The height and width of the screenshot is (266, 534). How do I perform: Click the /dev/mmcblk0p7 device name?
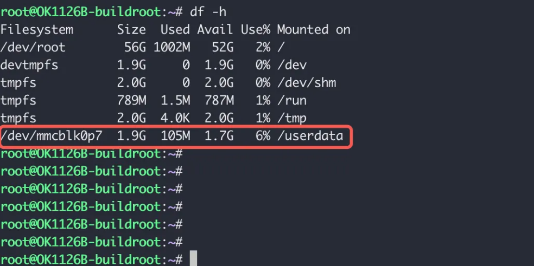click(x=51, y=136)
